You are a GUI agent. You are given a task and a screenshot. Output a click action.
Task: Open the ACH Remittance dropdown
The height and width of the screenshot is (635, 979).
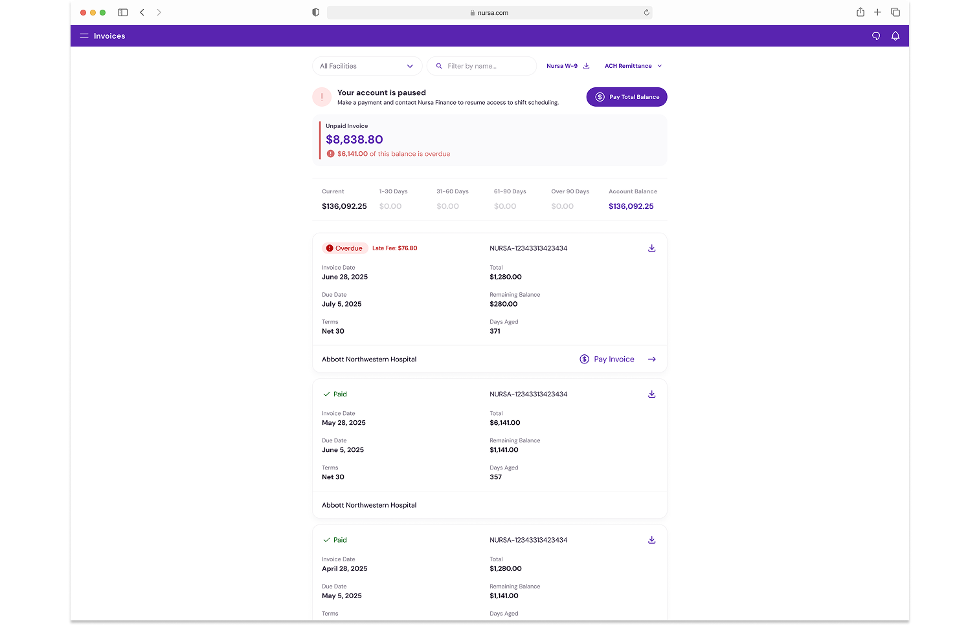click(633, 66)
